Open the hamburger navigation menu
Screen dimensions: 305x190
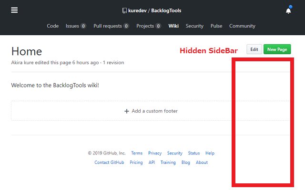[14, 10]
